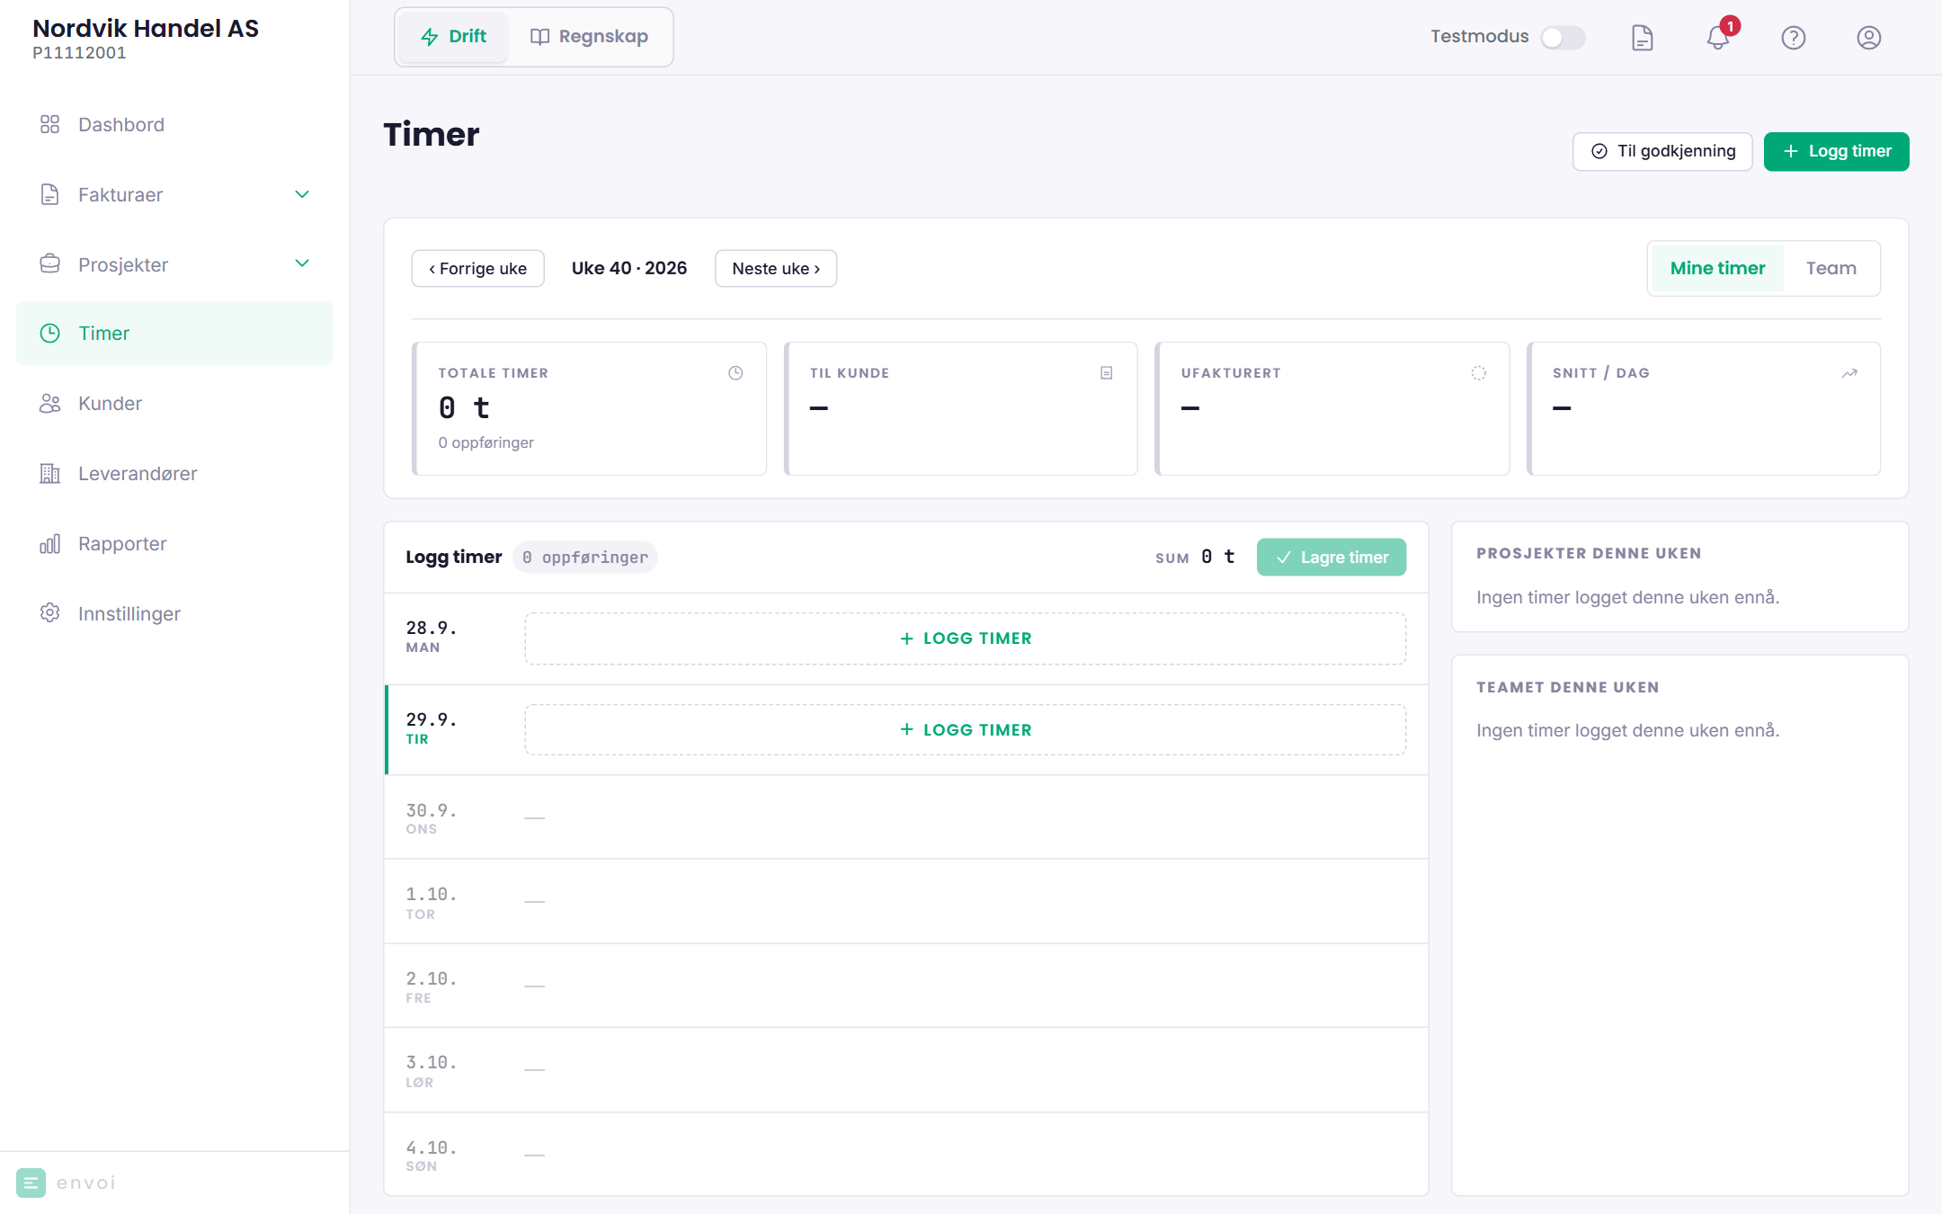
Task: Open the user profile icon
Action: (x=1869, y=37)
